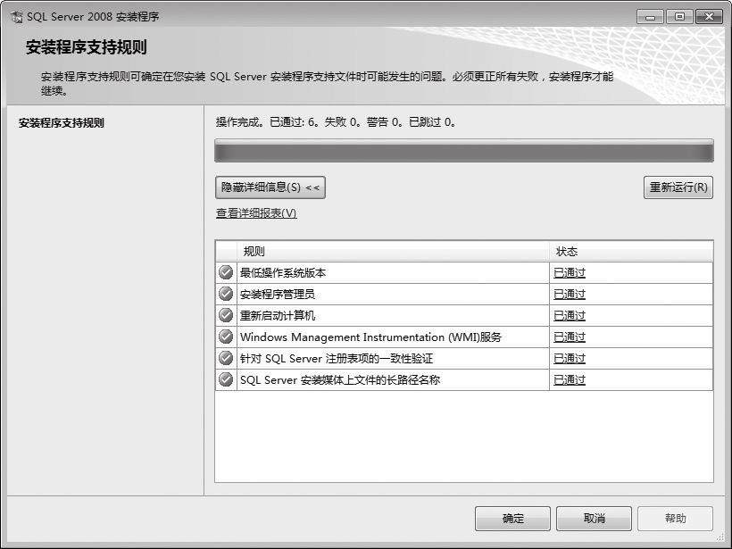The image size is (732, 549).
Task: Select Windows Management Instrumentation (WMI)服务 row text
Action: [370, 337]
